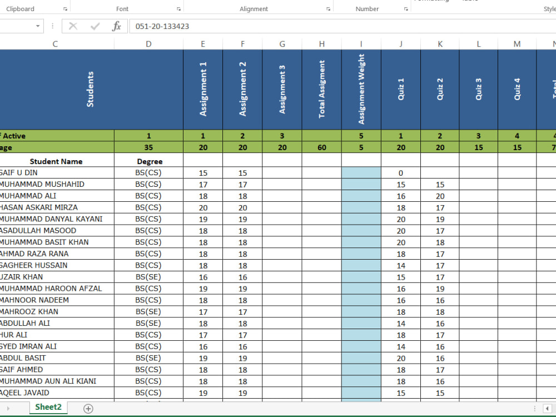
Task: Open Insert Function fx dialog
Action: [116, 26]
